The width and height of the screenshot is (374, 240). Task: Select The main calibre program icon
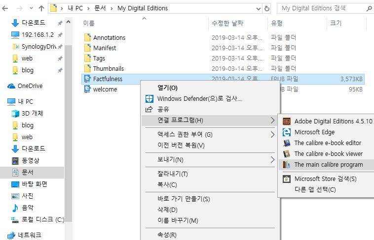pos(287,165)
